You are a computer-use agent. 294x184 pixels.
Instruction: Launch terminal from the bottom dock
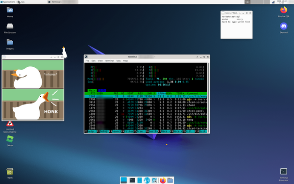pyautogui.click(x=132, y=180)
